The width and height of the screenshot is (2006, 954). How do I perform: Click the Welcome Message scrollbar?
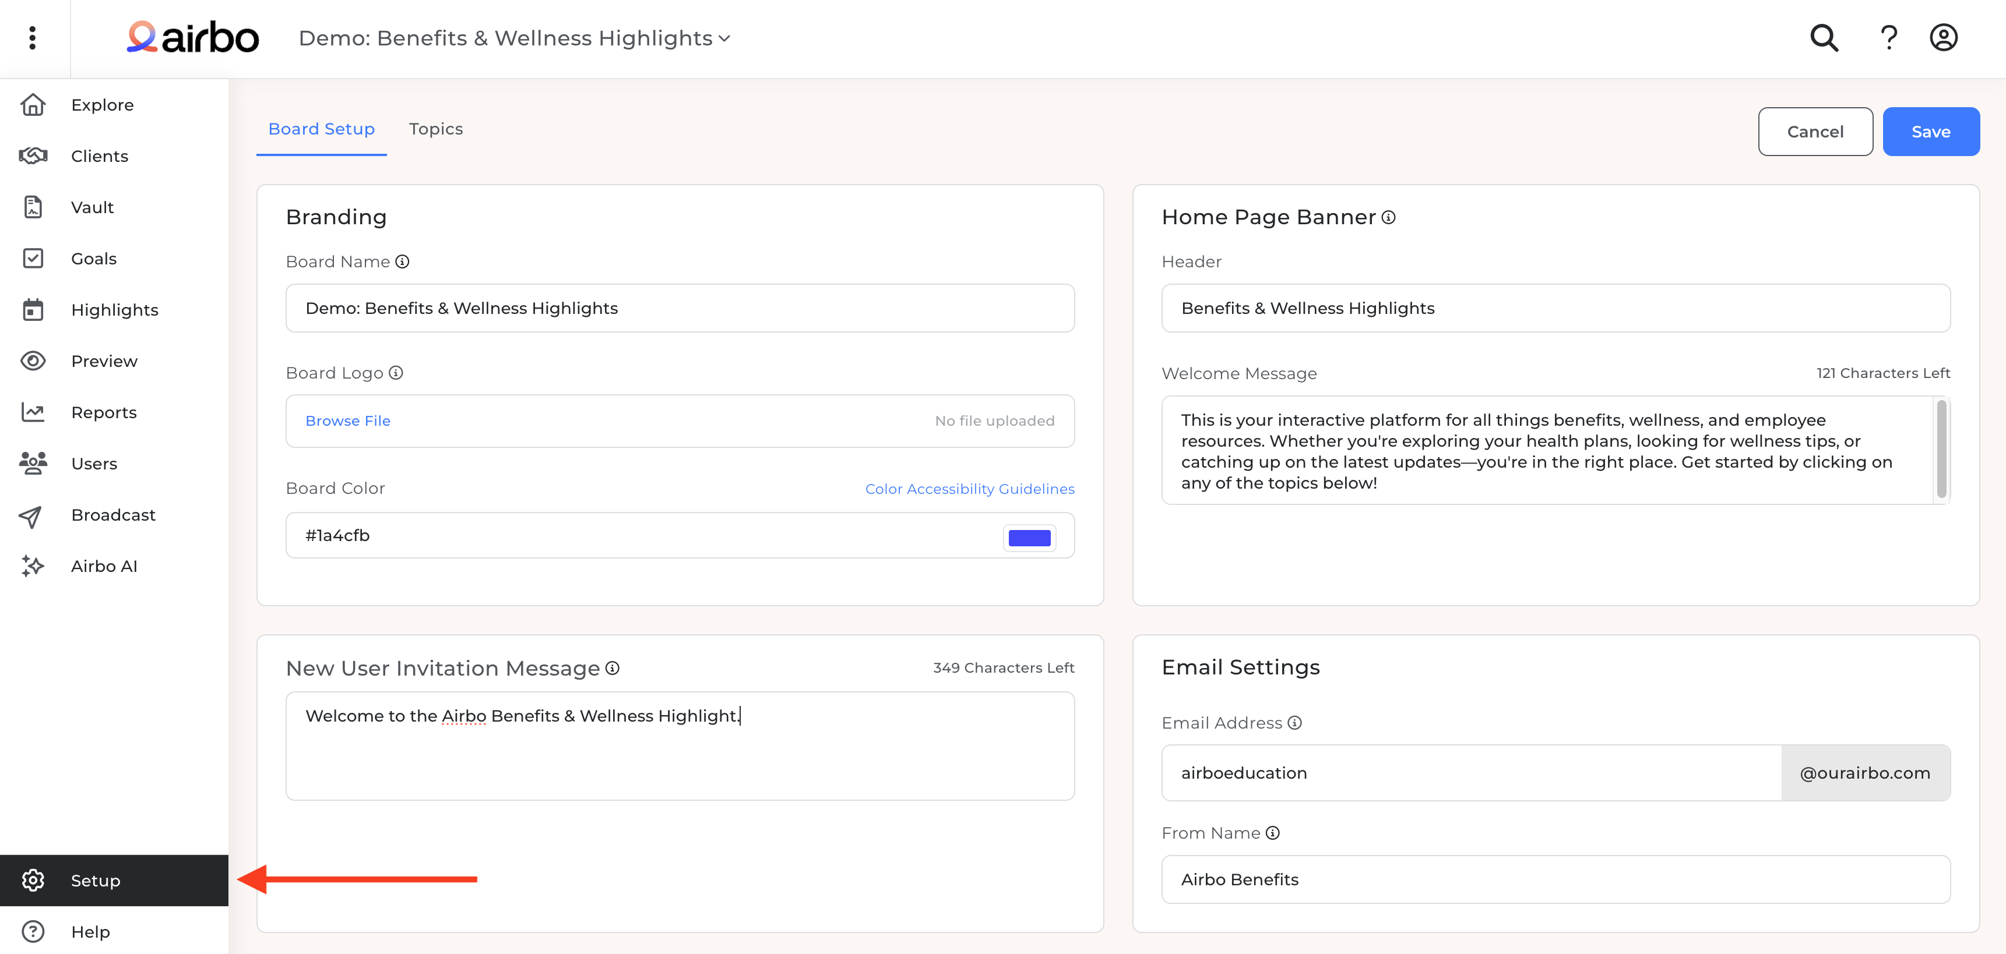[1942, 449]
